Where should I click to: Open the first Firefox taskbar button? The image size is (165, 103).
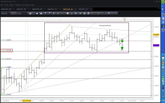click(x=163, y=14)
